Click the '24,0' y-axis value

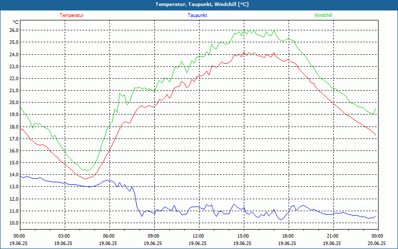tap(14, 54)
